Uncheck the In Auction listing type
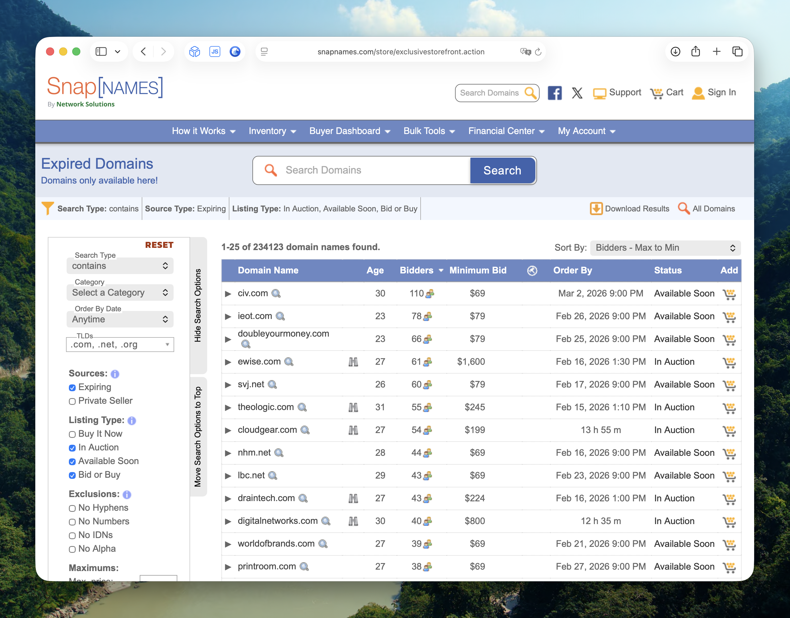790x618 pixels. pos(72,448)
